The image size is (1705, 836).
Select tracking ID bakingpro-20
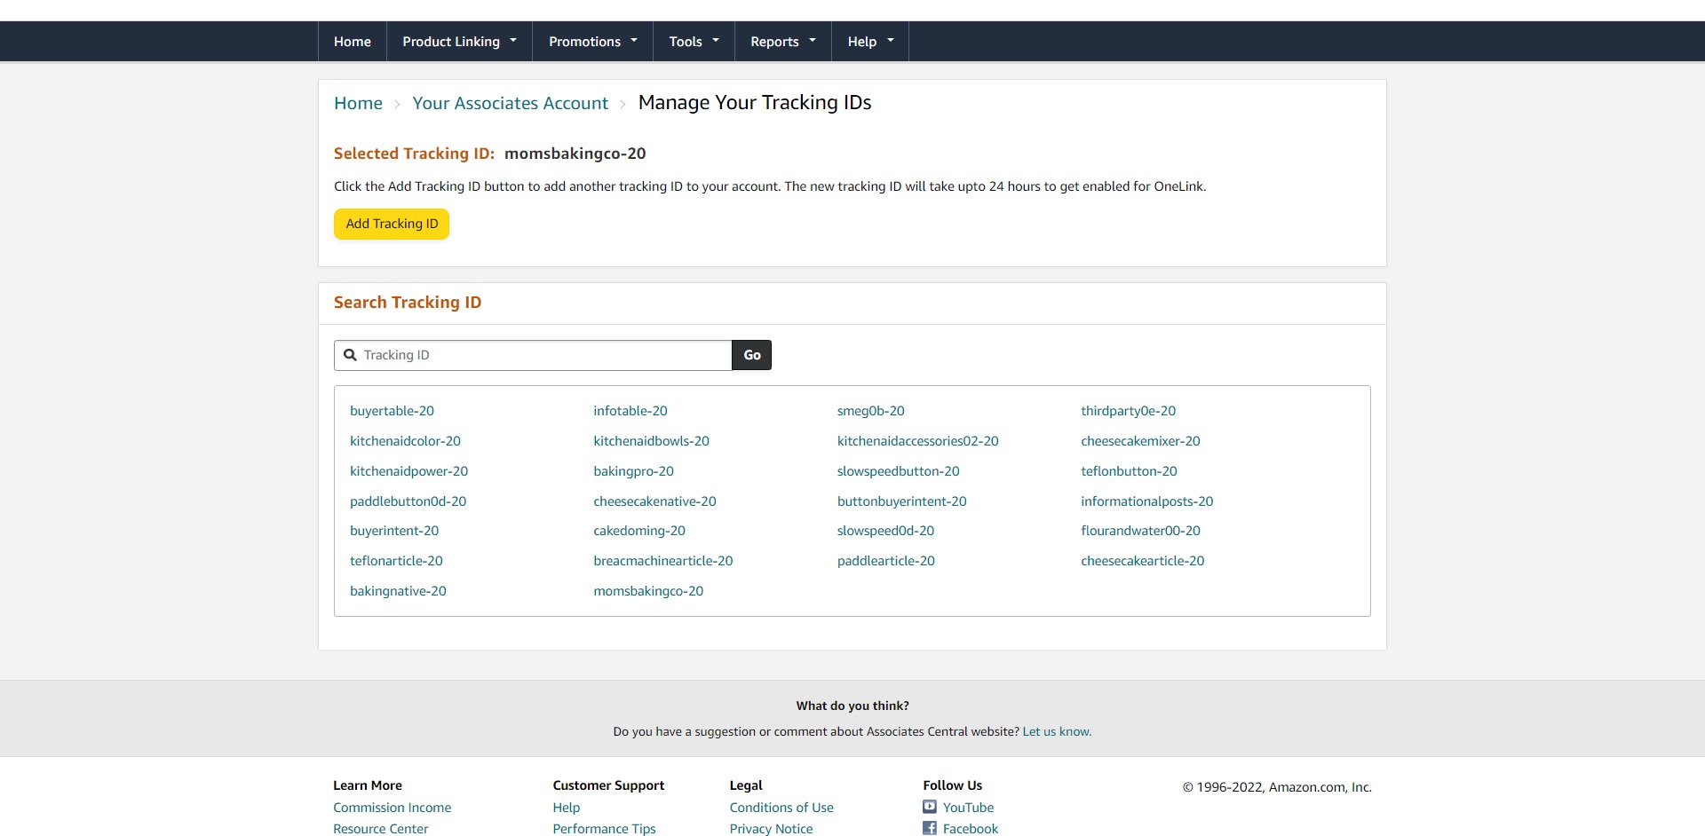(x=633, y=471)
